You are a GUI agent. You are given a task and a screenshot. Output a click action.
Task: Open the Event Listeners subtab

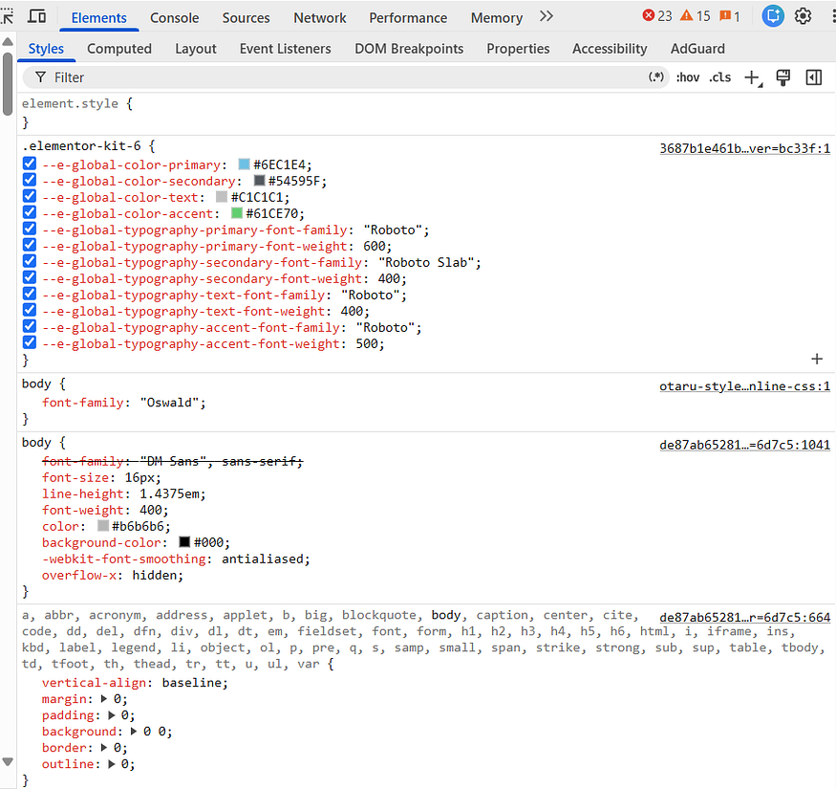[x=286, y=49]
